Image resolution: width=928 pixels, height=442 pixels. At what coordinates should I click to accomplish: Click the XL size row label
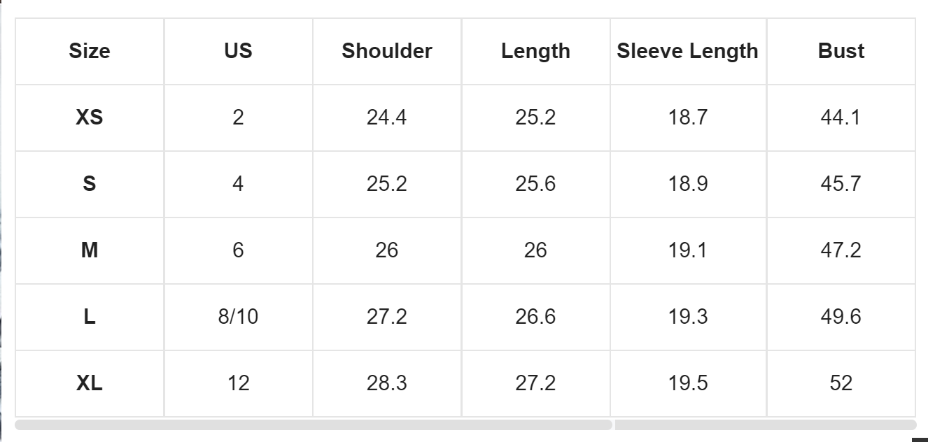pyautogui.click(x=90, y=383)
